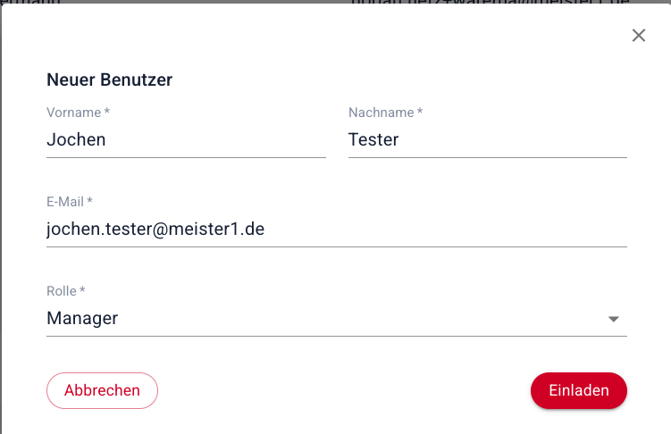Click the Nachname field label
The height and width of the screenshot is (434, 671).
coord(385,113)
